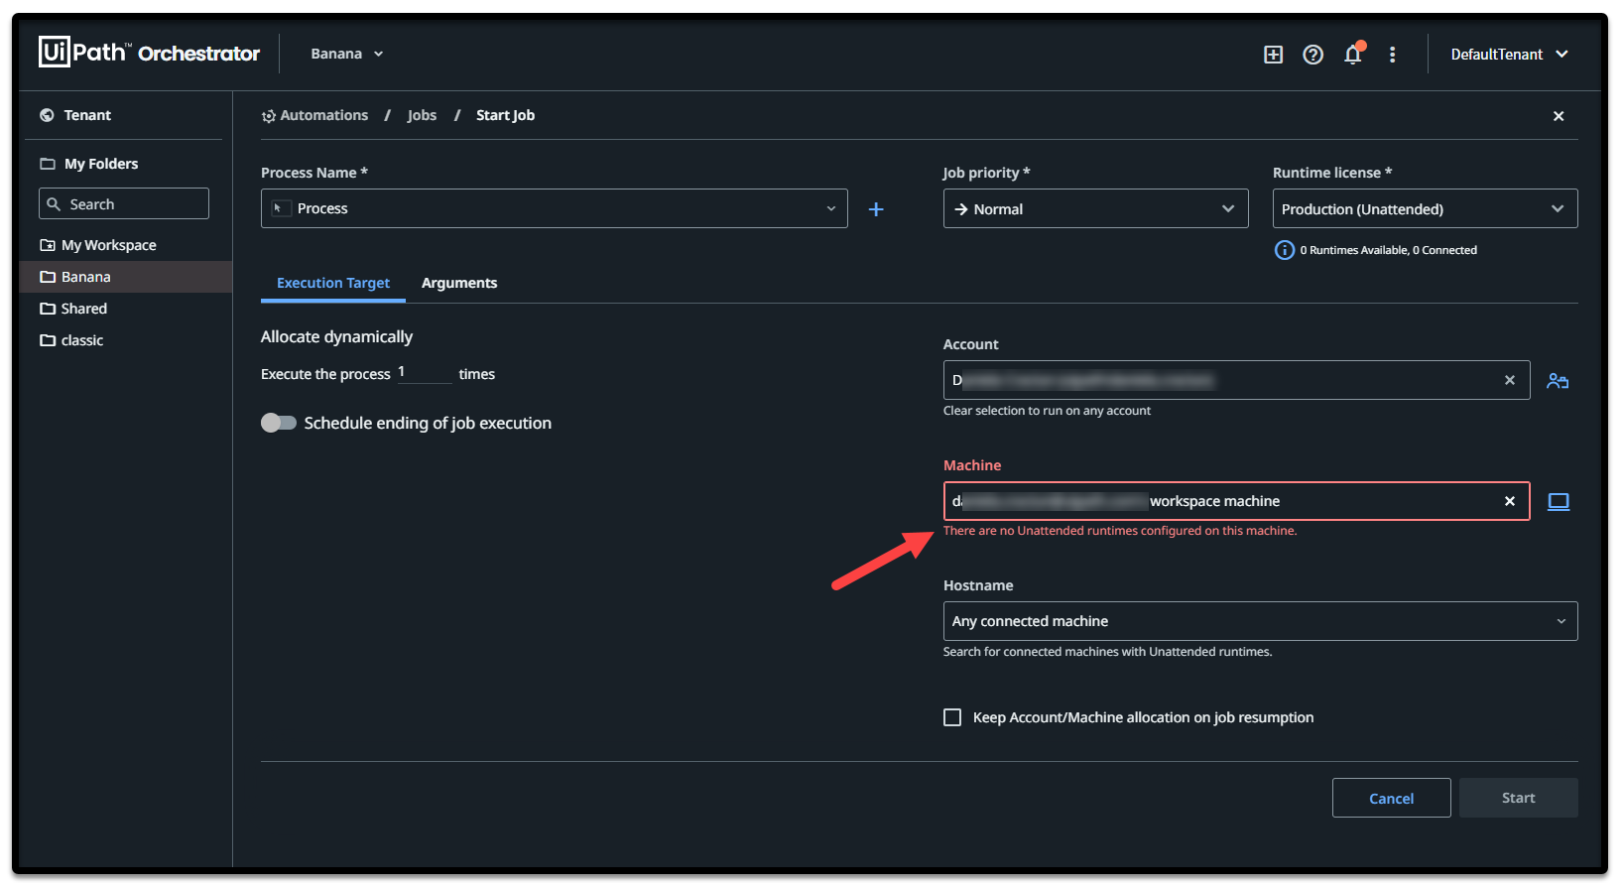Open the help question mark icon
Image resolution: width=1623 pixels, height=889 pixels.
tap(1312, 55)
